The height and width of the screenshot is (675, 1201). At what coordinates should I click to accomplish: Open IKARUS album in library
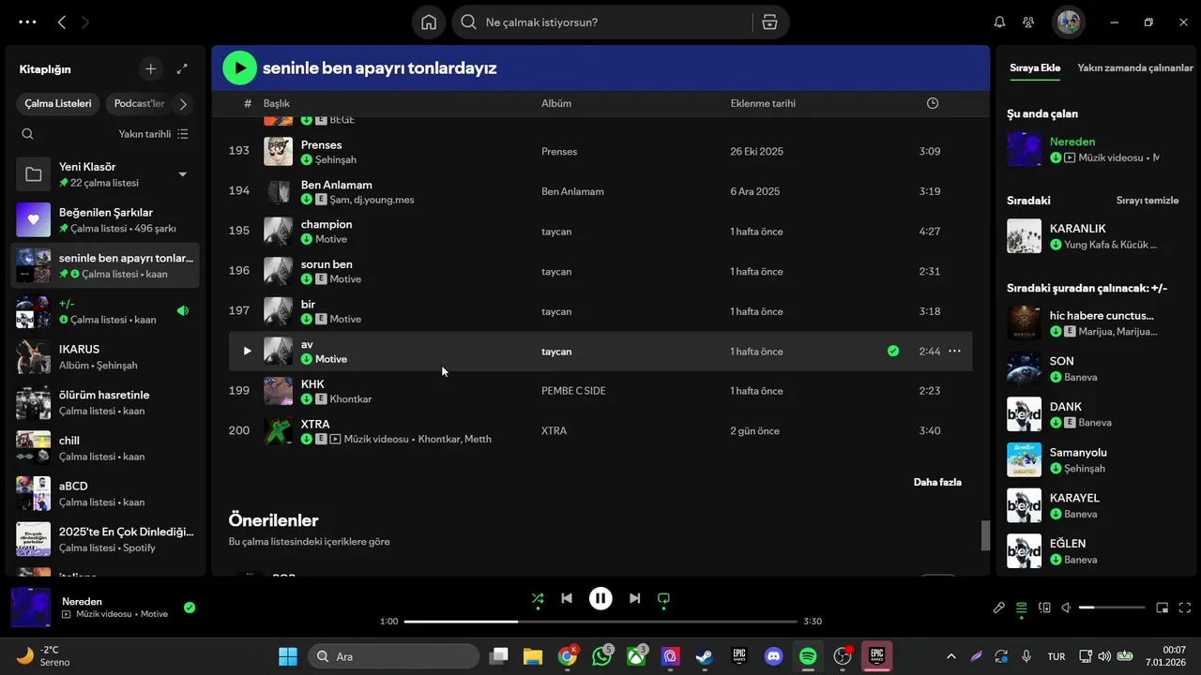click(106, 356)
